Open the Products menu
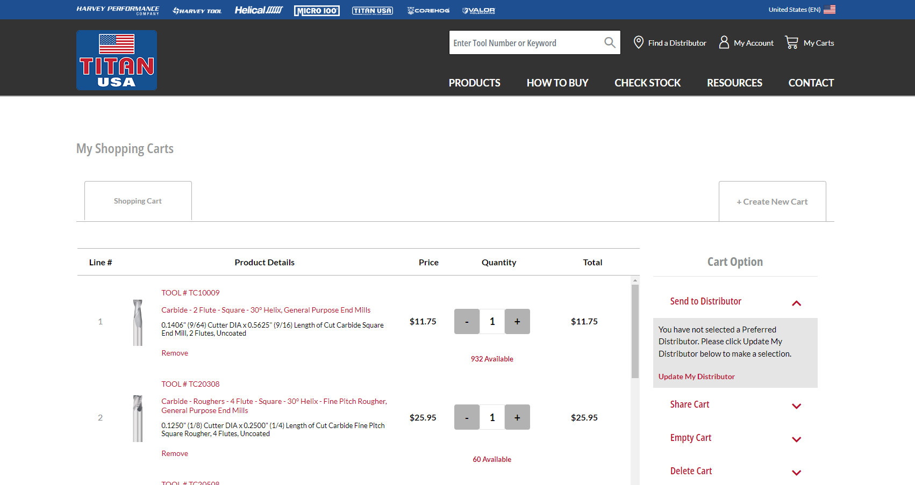915x485 pixels. (x=474, y=82)
